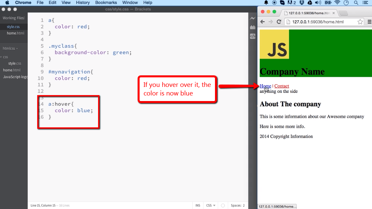The width and height of the screenshot is (372, 209).
Task: Open the volume control in menu bar
Action: 318,3
